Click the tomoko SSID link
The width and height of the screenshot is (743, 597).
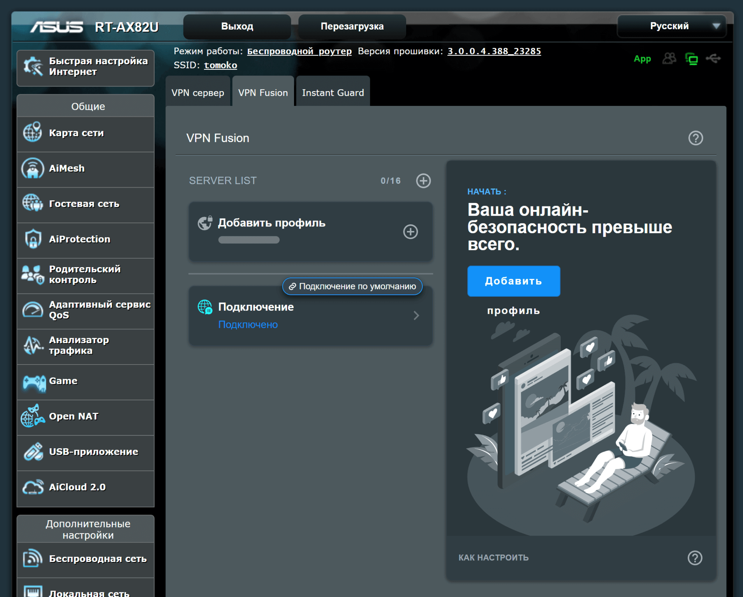point(220,65)
